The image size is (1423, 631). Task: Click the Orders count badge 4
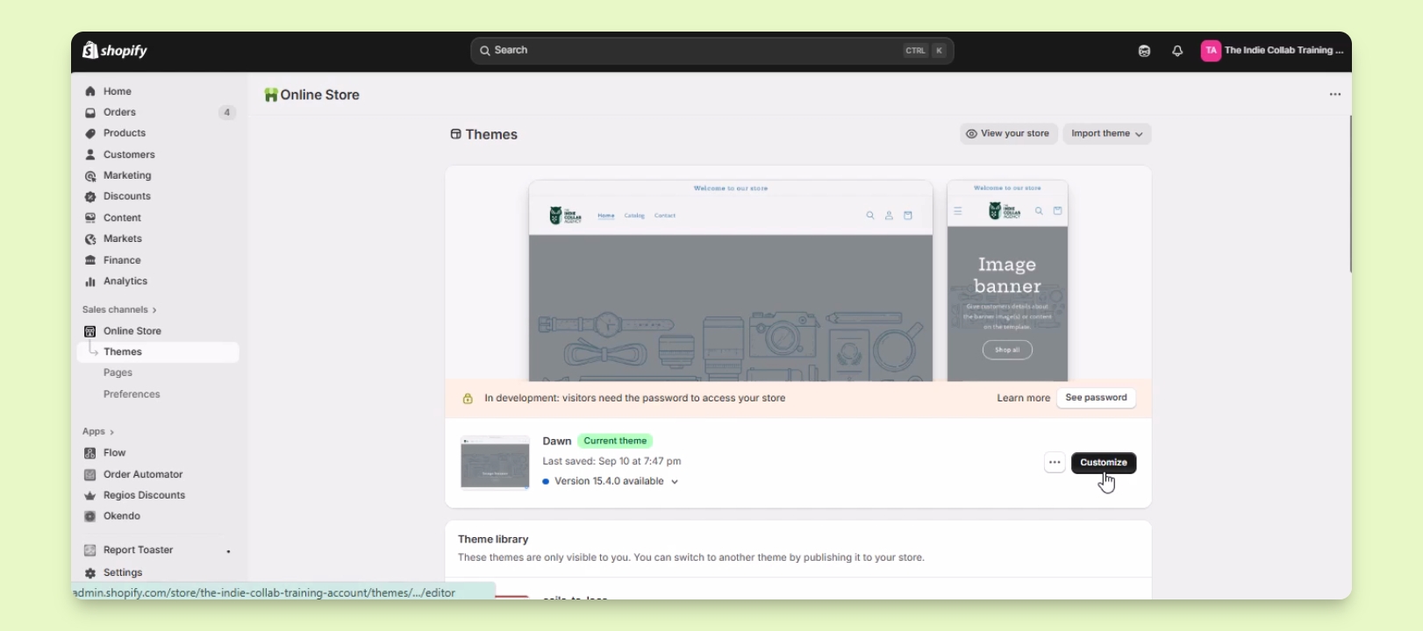click(227, 112)
